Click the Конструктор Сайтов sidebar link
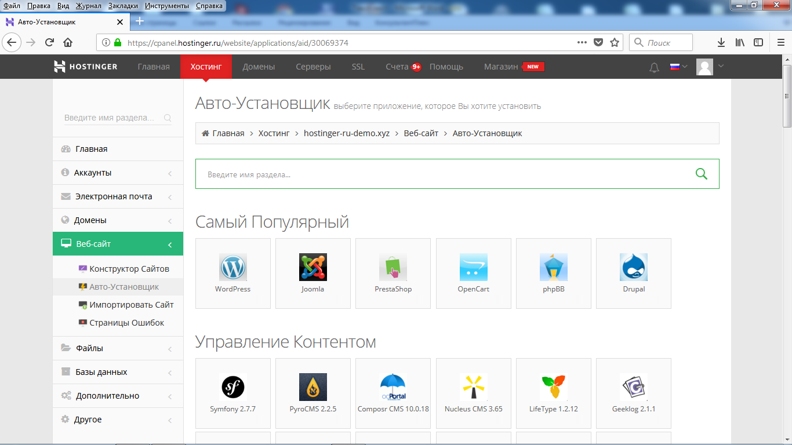Screen dimensions: 792x445 129,269
